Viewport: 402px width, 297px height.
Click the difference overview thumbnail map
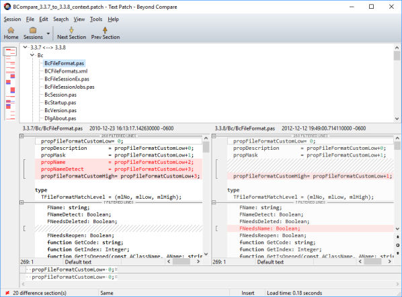(10, 83)
